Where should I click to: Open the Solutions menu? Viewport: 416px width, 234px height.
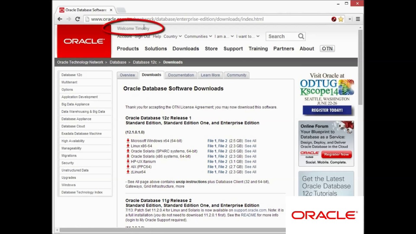(156, 49)
